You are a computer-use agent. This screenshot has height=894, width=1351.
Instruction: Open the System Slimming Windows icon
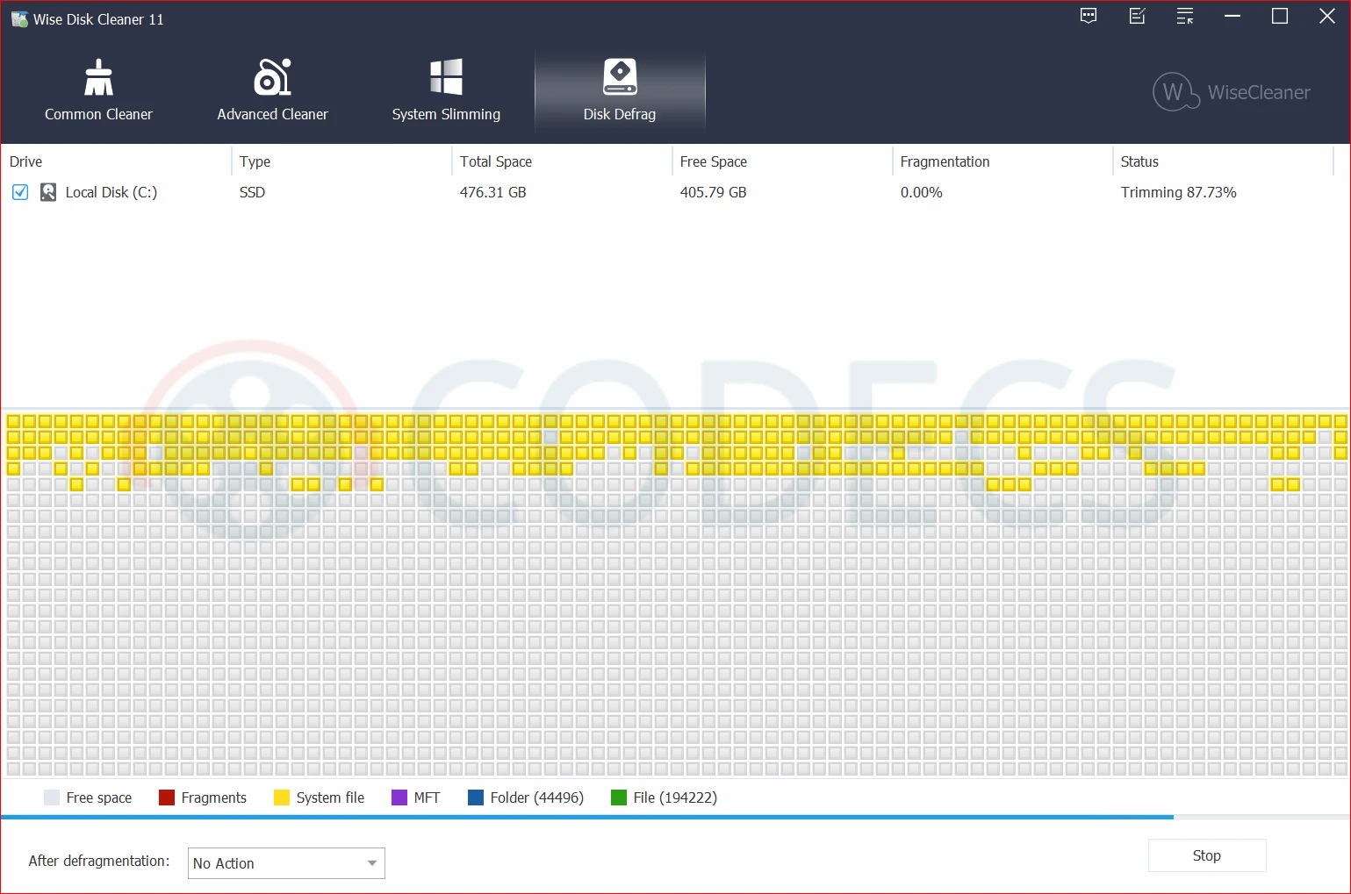446,78
